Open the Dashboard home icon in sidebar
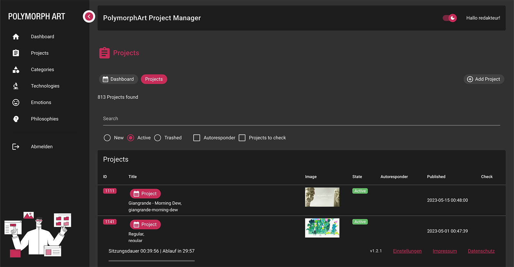This screenshot has height=267, width=514. 16,37
